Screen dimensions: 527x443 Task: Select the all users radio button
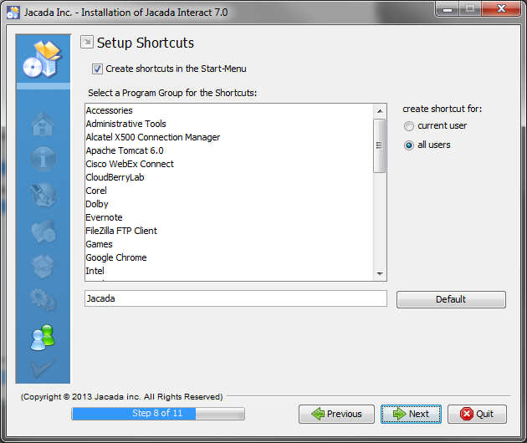point(409,145)
